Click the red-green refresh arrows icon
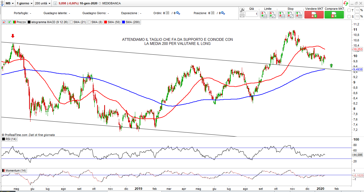 pos(346,3)
